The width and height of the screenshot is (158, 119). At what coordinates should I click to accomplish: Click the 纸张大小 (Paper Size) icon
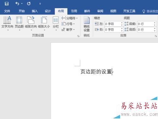click(x=44, y=20)
